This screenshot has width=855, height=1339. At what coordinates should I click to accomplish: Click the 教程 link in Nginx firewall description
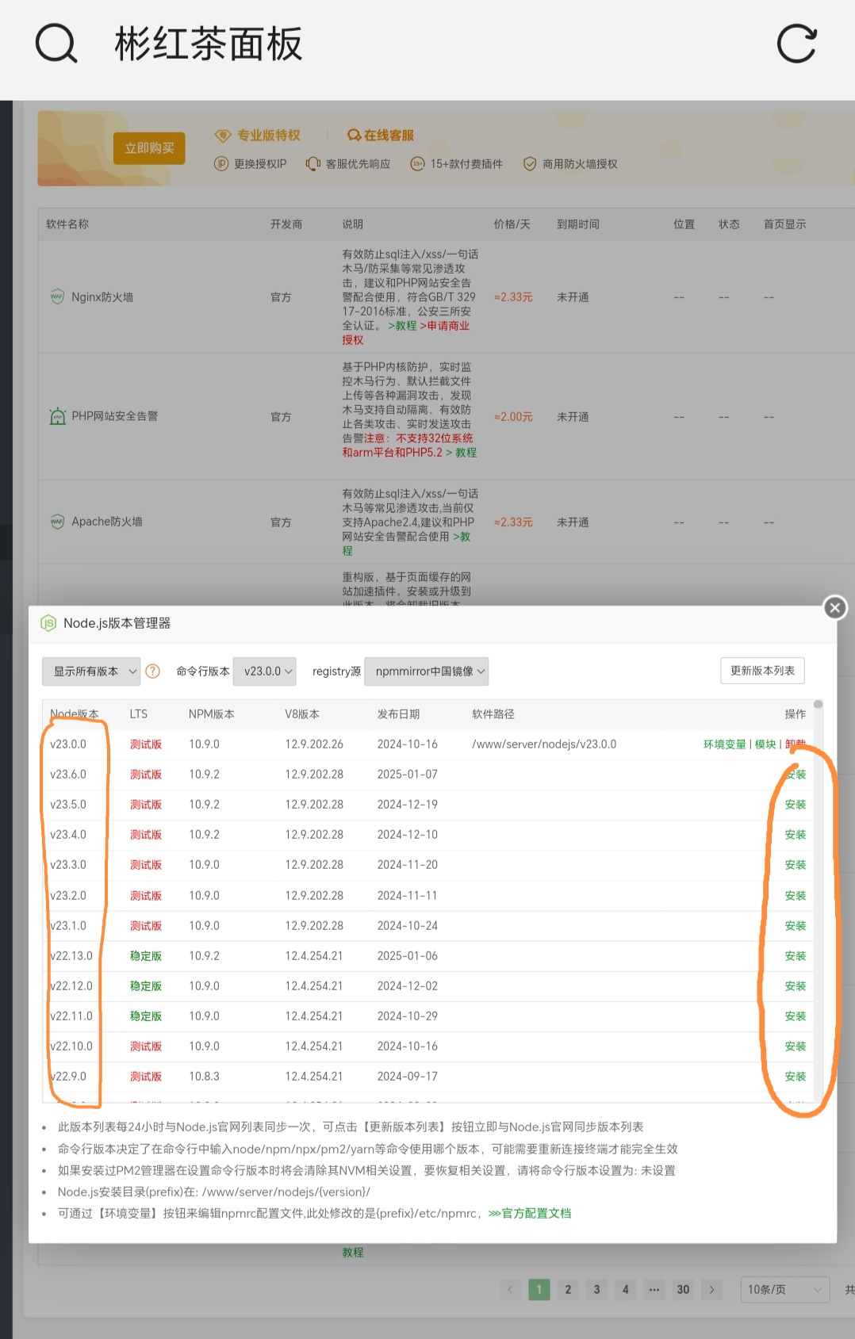click(402, 326)
